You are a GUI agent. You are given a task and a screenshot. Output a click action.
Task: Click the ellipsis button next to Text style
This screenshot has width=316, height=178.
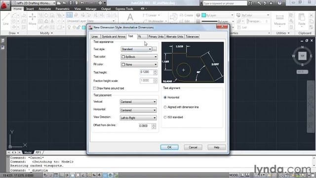pos(155,49)
